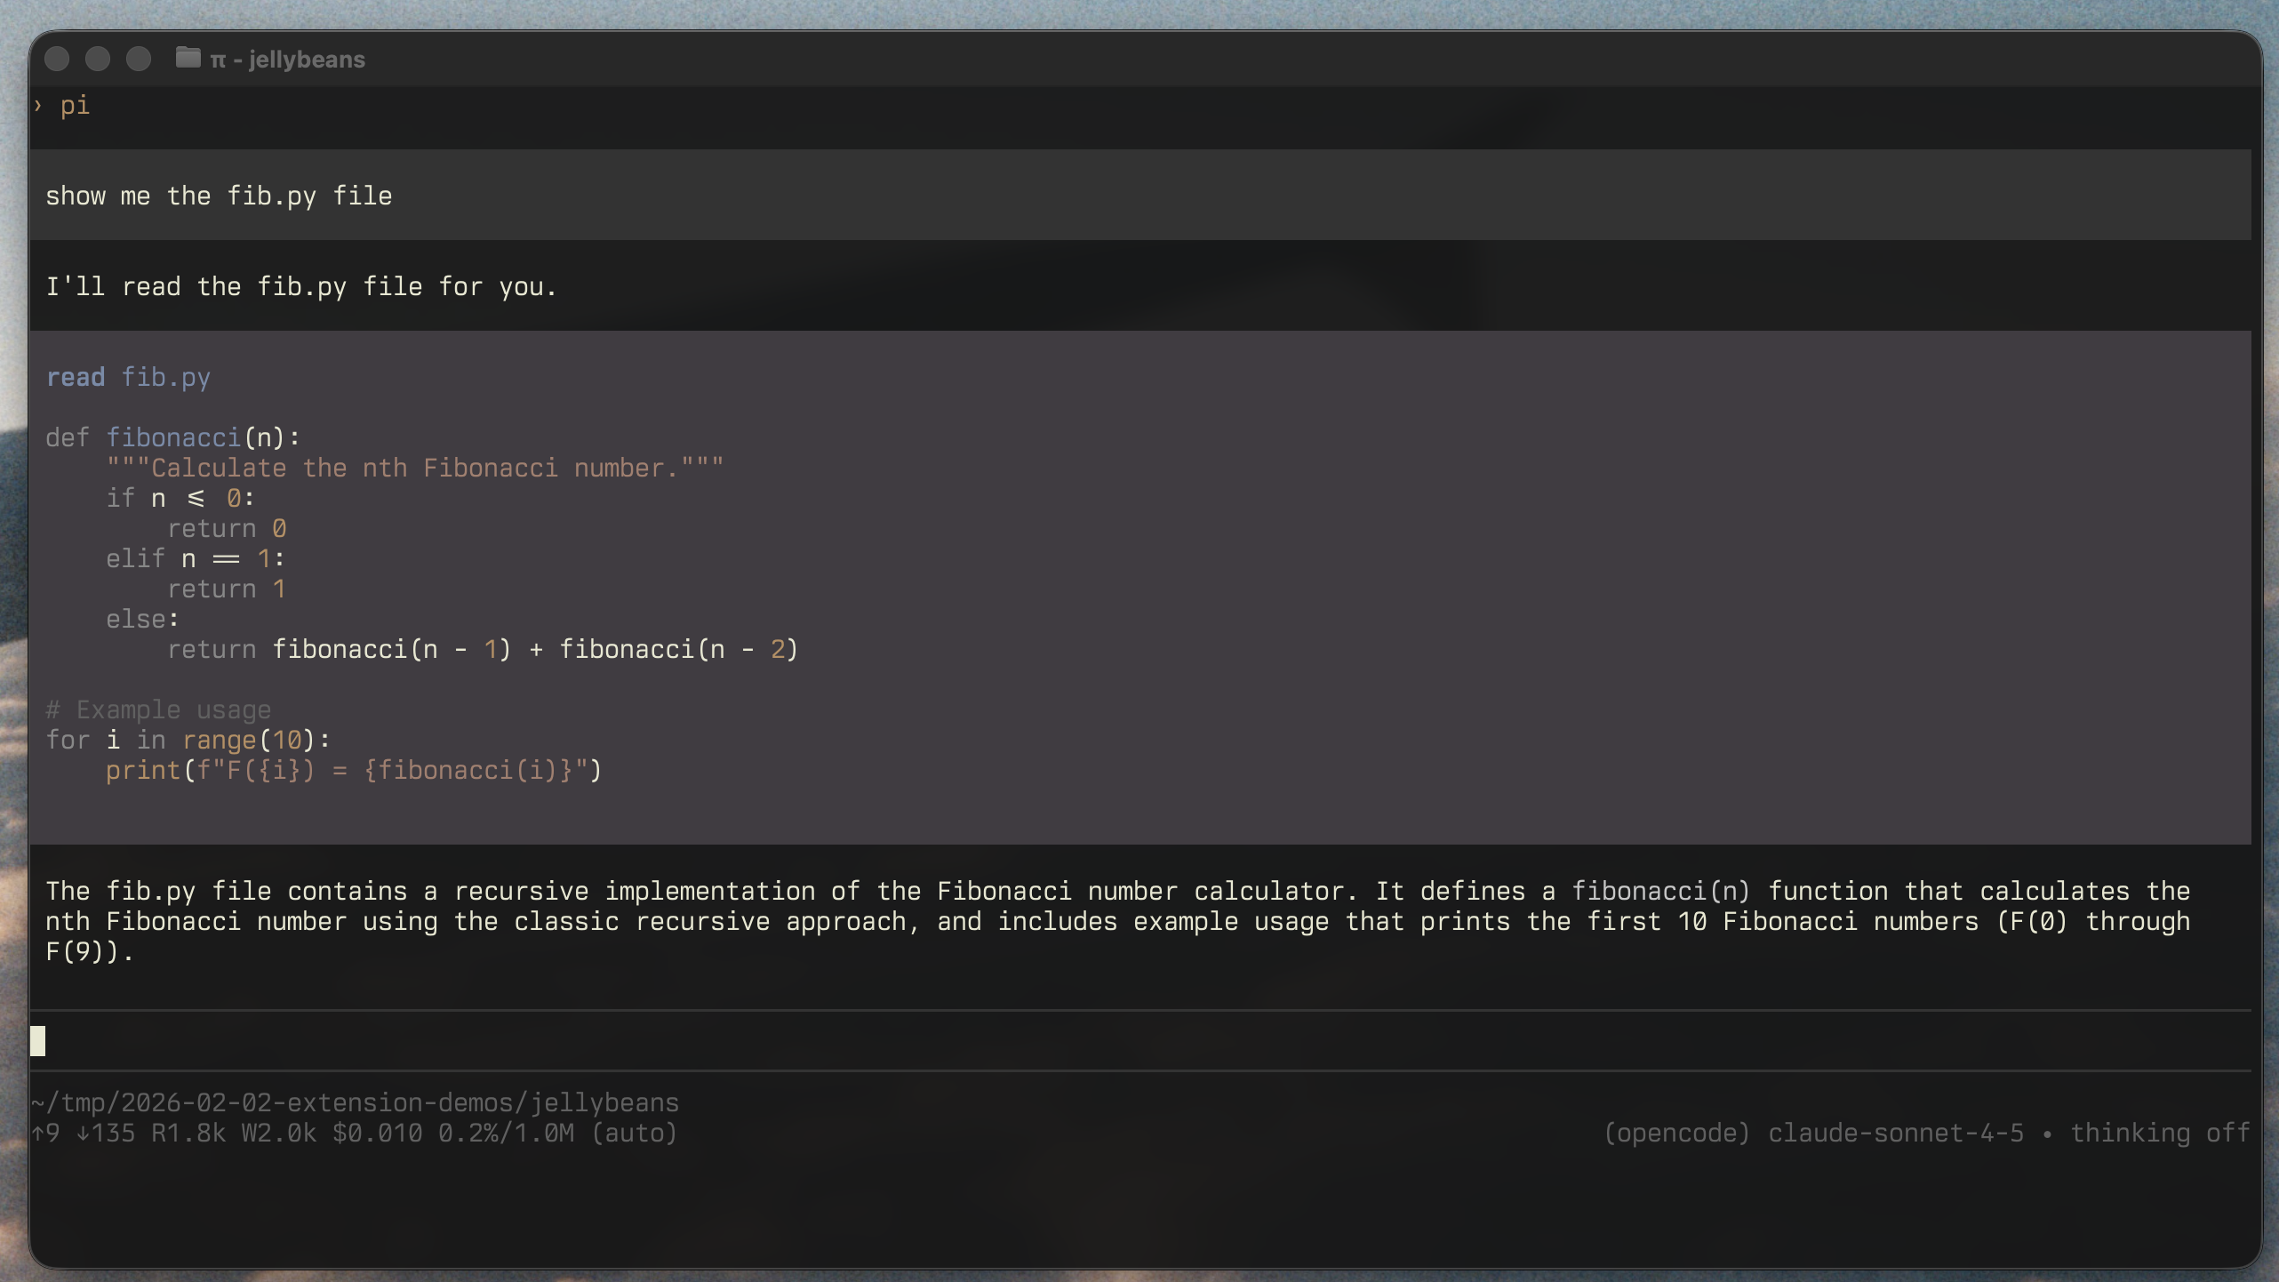Open the jellybeans directory path link
Image resolution: width=2279 pixels, height=1282 pixels.
point(355,1102)
